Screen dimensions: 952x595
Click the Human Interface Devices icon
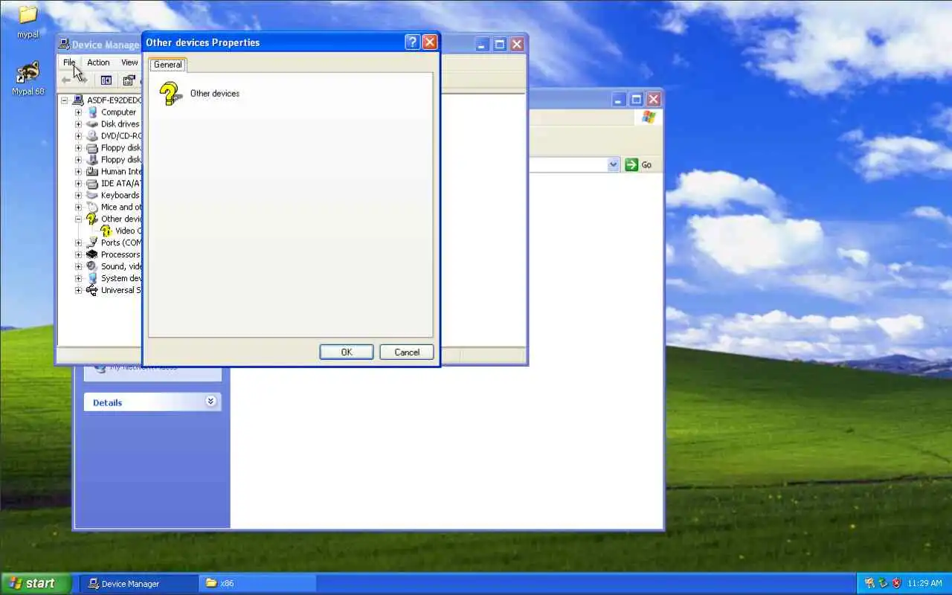pos(92,172)
